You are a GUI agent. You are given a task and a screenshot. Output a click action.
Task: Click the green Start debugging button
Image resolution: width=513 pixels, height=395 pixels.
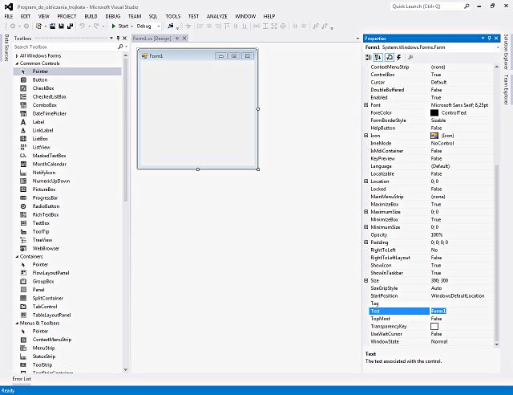(120, 26)
